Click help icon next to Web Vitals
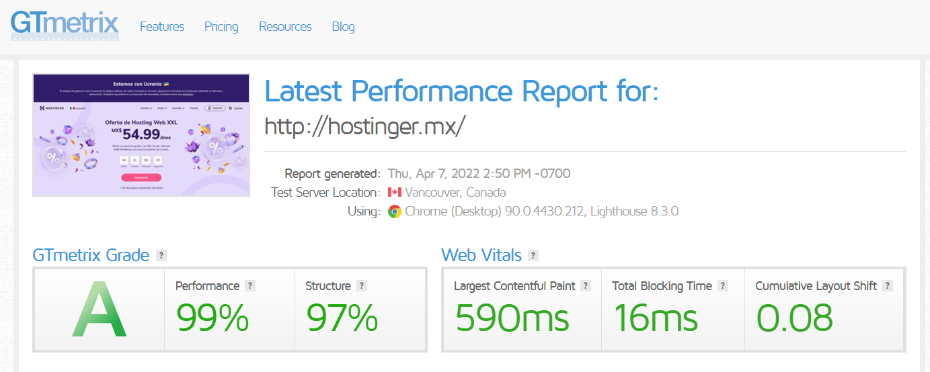 pyautogui.click(x=533, y=255)
